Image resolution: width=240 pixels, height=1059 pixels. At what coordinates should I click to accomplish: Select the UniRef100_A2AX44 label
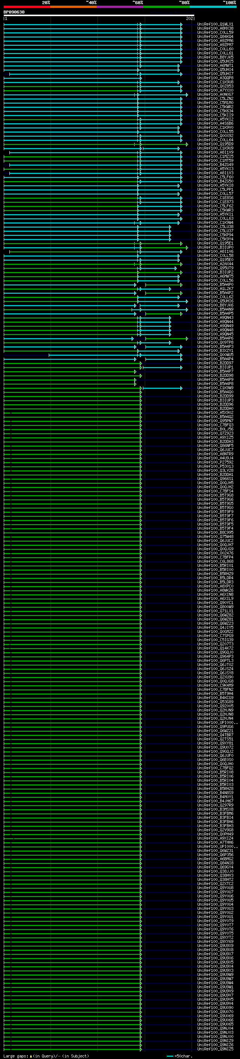215,264
